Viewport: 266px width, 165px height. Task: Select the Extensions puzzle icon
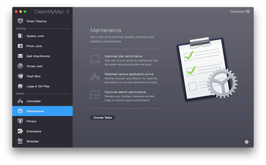(20, 131)
